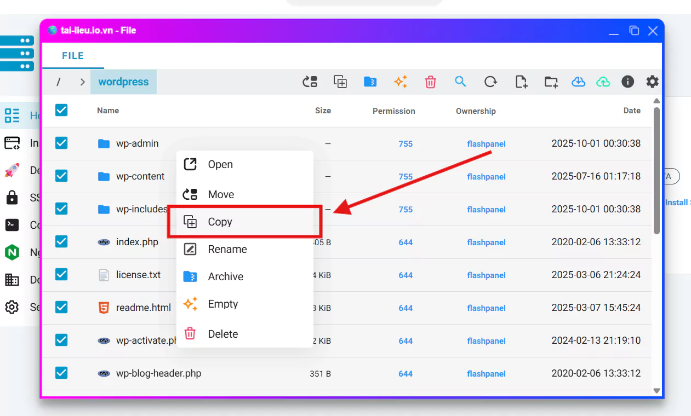Click the red trash Delete toolbar icon
This screenshot has height=416, width=691.
coord(430,82)
